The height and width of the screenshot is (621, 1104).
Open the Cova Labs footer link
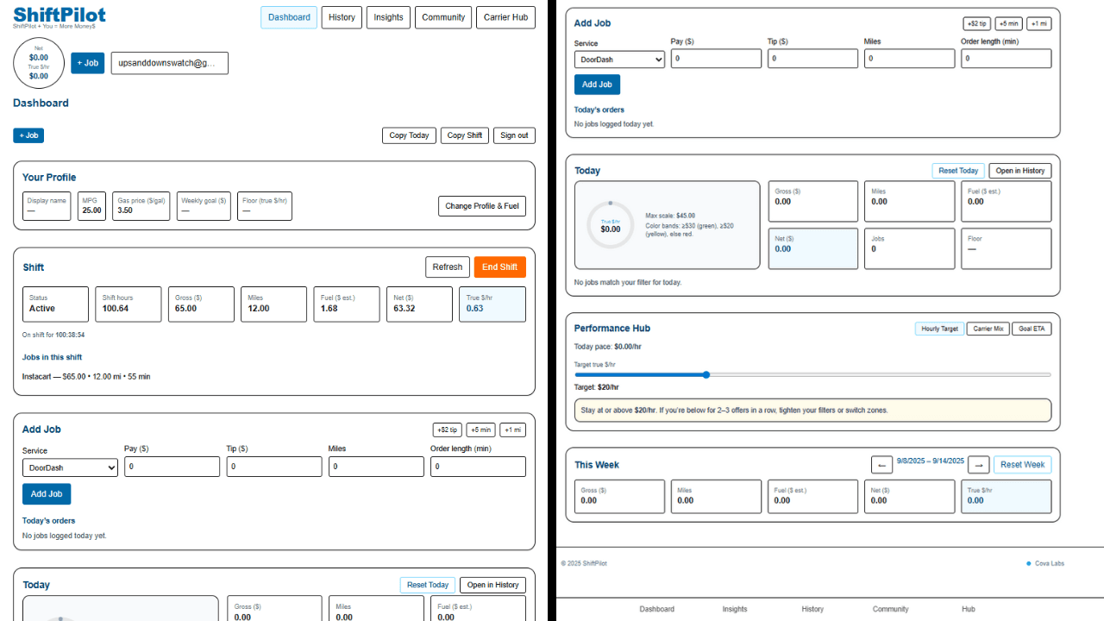(x=1050, y=563)
